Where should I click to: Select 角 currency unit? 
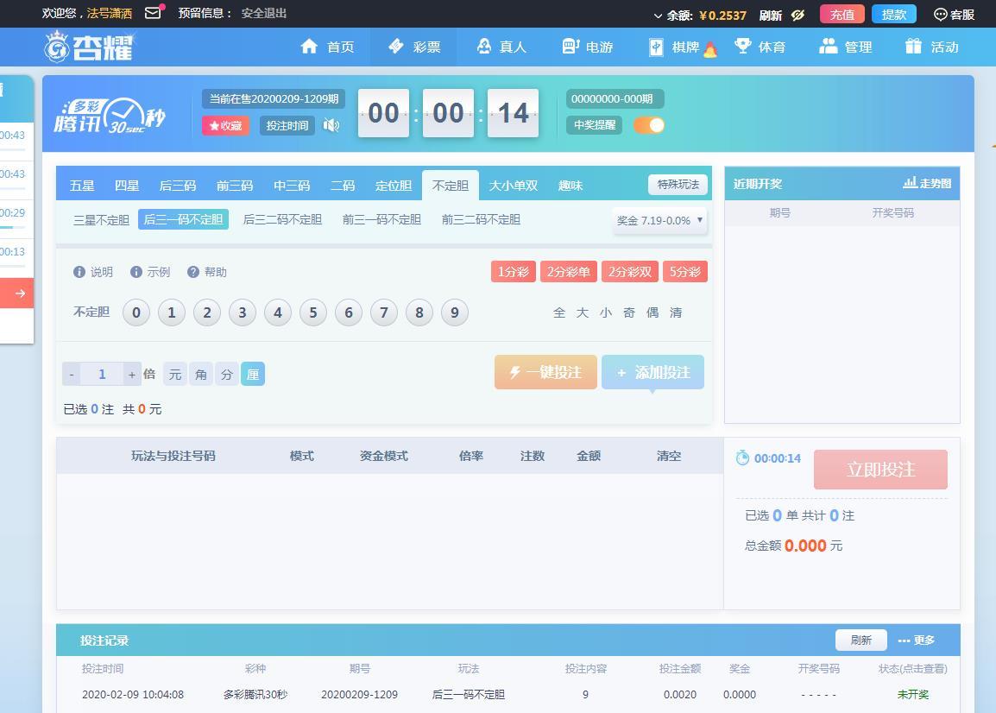(x=201, y=375)
